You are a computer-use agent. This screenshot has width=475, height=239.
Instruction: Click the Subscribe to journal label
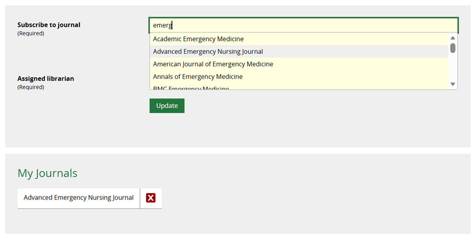[49, 25]
